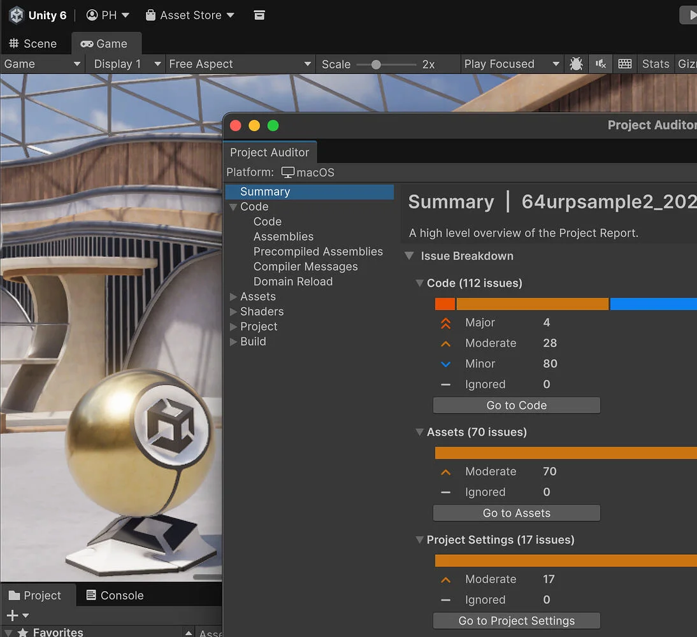
Task: Click the macOS platform monitor icon
Action: 288,173
